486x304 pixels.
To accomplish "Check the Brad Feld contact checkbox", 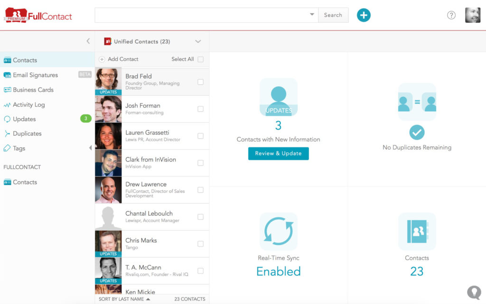I will click(x=201, y=82).
